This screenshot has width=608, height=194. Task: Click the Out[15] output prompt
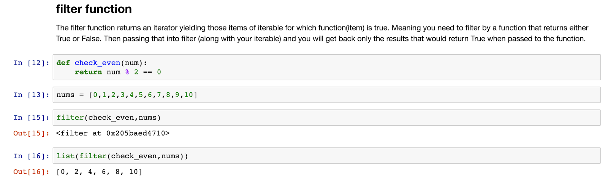pos(32,133)
